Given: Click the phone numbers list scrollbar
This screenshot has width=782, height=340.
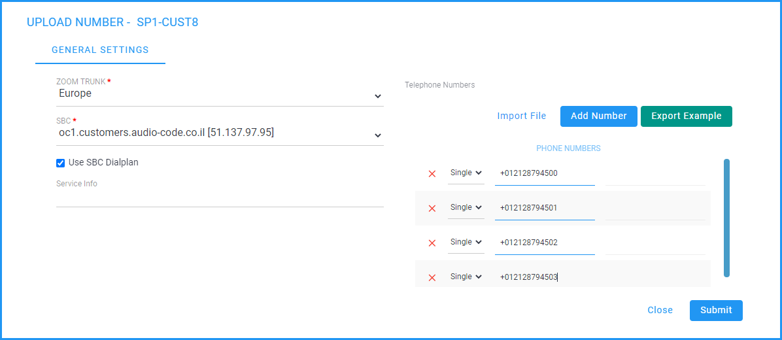Looking at the screenshot, I should click(x=726, y=218).
